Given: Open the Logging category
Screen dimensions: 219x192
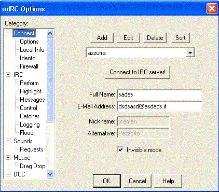Looking at the screenshot, I should [x=30, y=125].
